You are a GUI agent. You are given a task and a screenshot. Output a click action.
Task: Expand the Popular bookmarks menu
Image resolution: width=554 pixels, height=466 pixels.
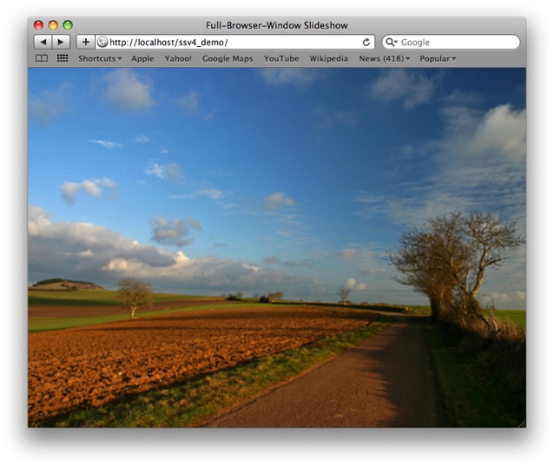point(438,59)
